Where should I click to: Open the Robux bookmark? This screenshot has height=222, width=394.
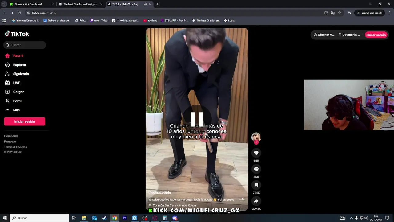tap(81, 21)
